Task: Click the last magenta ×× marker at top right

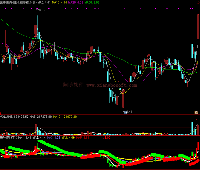Action: (x=191, y=8)
